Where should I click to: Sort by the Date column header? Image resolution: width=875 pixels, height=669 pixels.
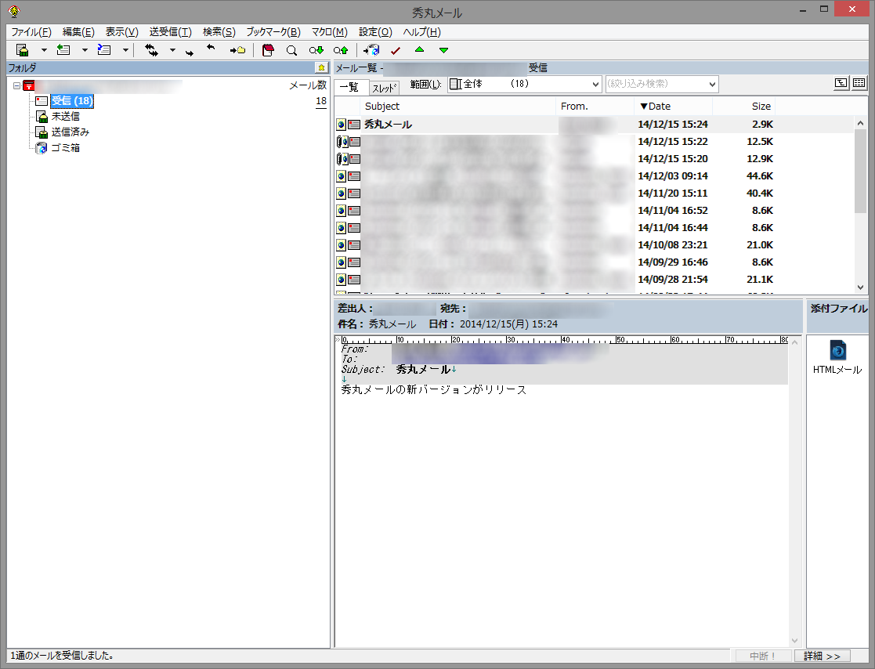point(673,106)
